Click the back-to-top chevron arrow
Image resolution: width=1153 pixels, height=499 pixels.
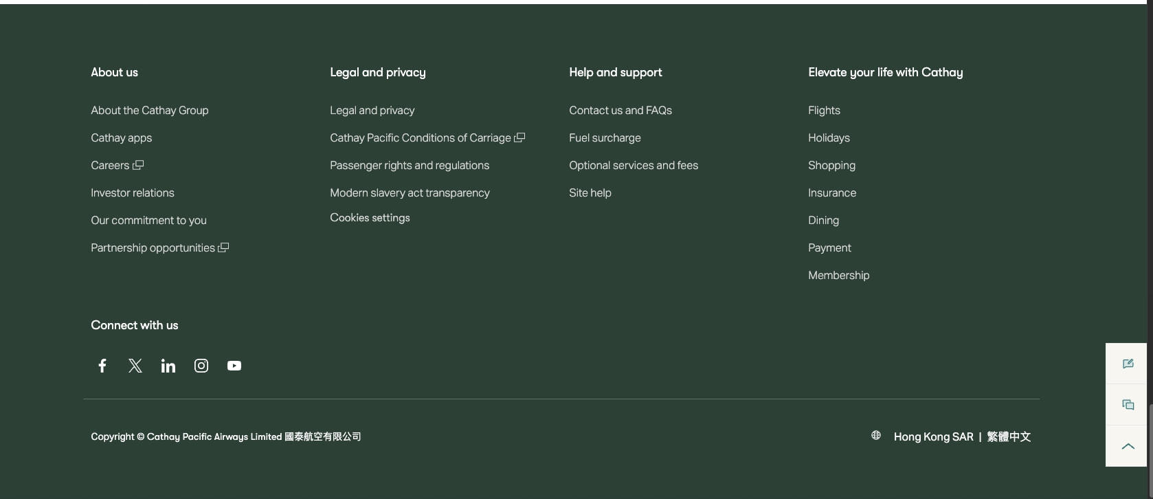pos(1128,446)
